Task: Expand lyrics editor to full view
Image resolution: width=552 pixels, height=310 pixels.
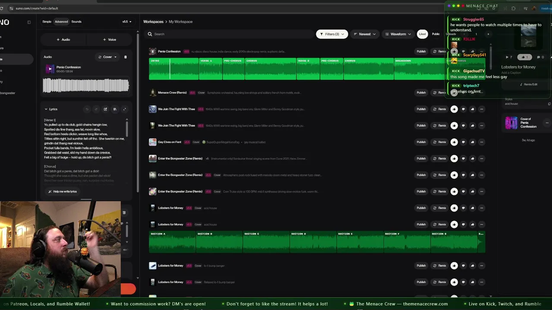Action: click(x=125, y=109)
